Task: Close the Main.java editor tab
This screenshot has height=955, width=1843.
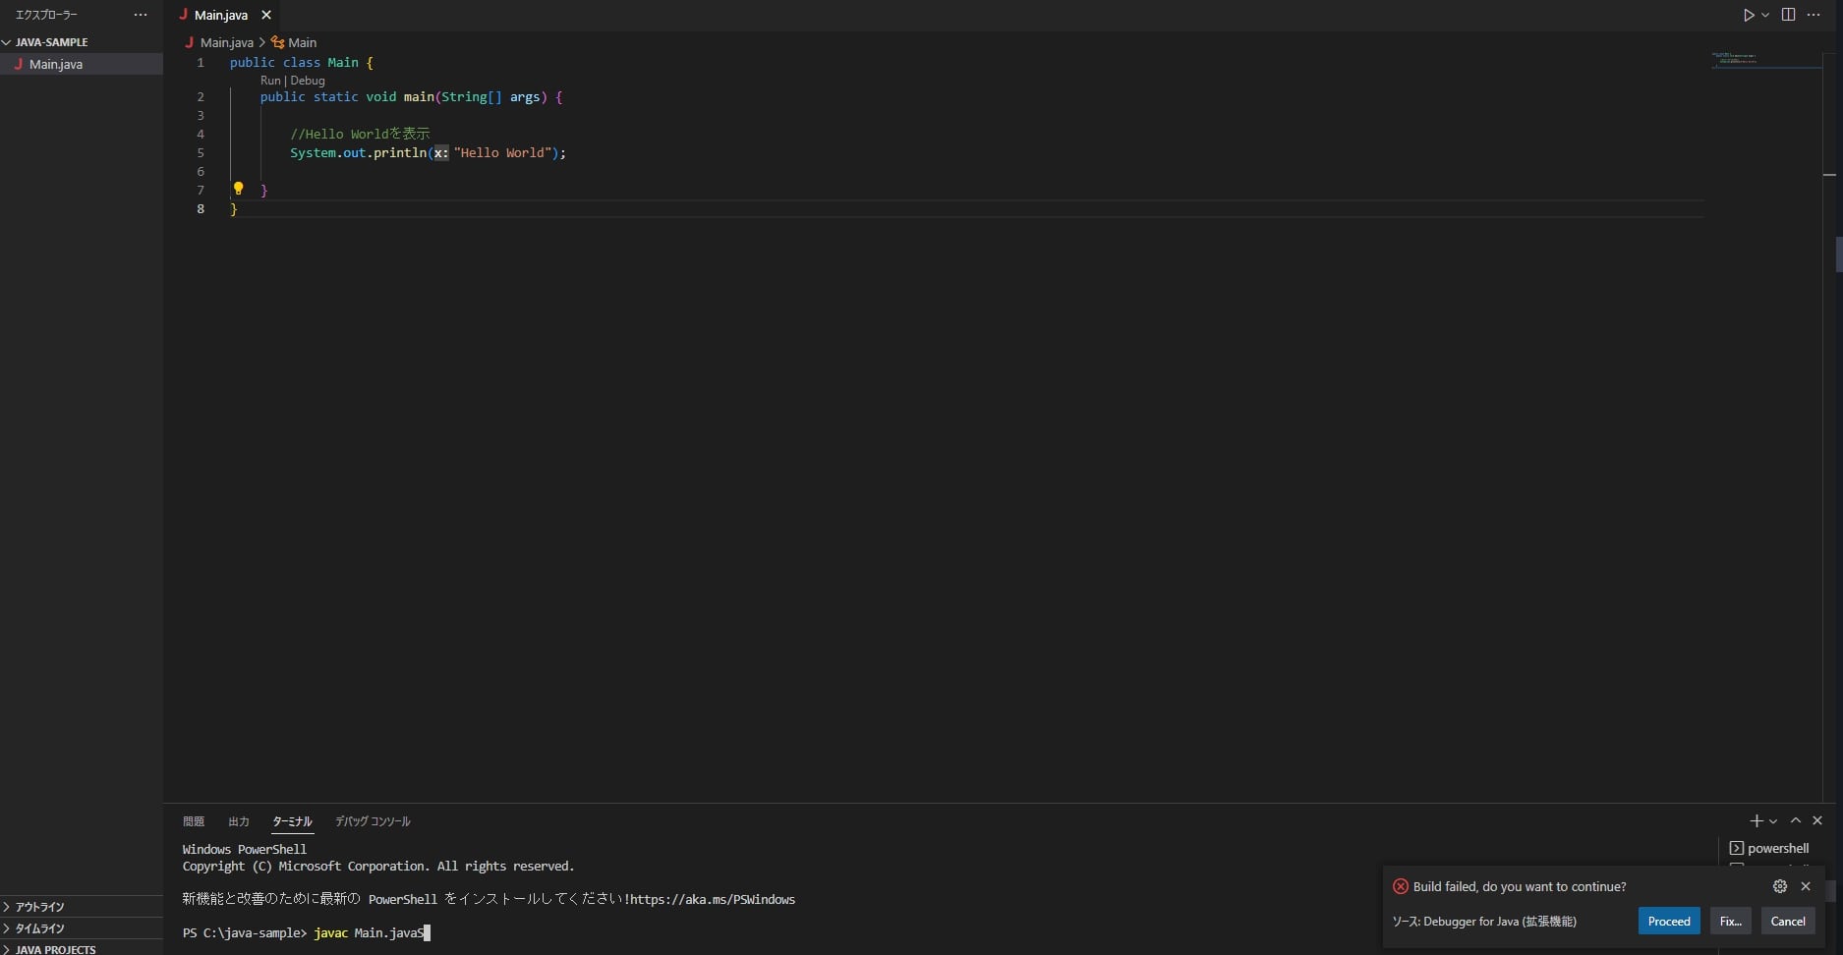Action: (x=265, y=15)
